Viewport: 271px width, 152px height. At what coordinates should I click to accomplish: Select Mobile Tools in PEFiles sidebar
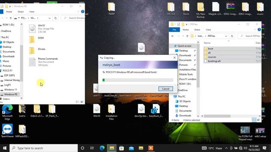[x=186, y=74]
